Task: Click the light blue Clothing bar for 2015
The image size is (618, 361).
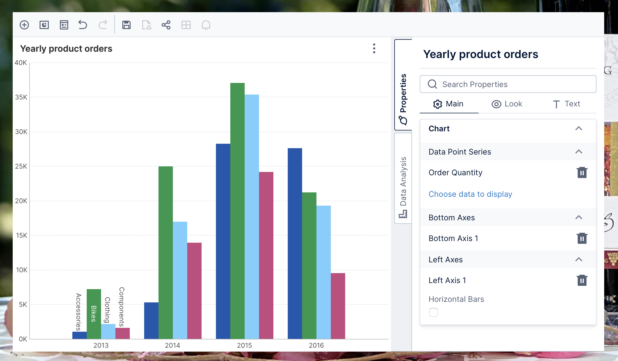Action: tap(252, 217)
